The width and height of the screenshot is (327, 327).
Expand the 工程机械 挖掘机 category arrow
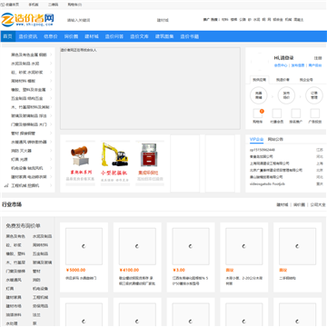click(x=51, y=185)
